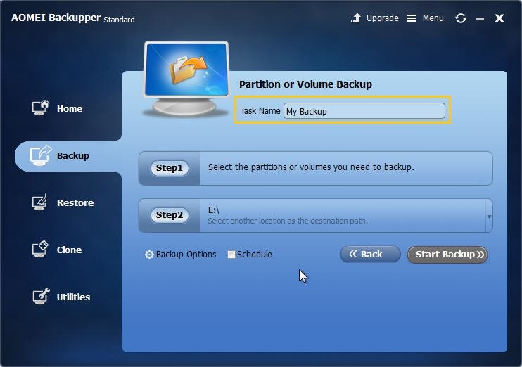Screen dimensions: 522x367
Task: Click the Backup monitor icon in sidebar
Action: pyautogui.click(x=40, y=155)
